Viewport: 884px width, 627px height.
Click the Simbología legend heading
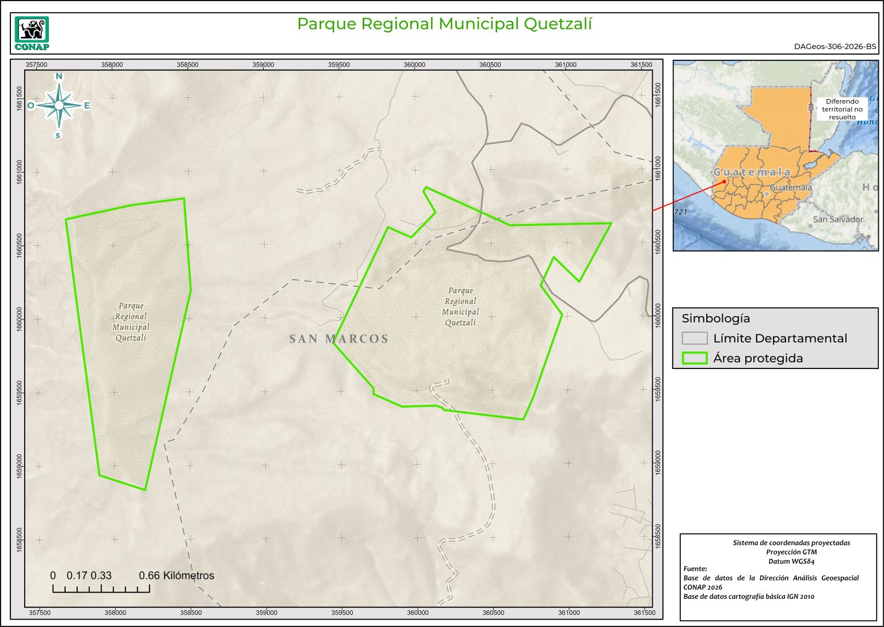(715, 318)
